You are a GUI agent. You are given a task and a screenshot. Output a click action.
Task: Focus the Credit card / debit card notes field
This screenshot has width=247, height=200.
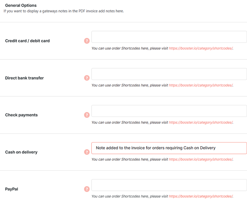click(x=169, y=37)
